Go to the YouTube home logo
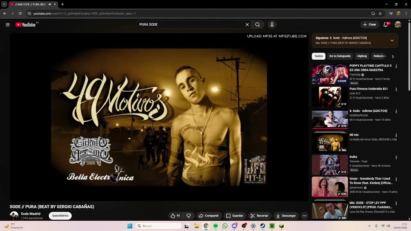 [25, 25]
